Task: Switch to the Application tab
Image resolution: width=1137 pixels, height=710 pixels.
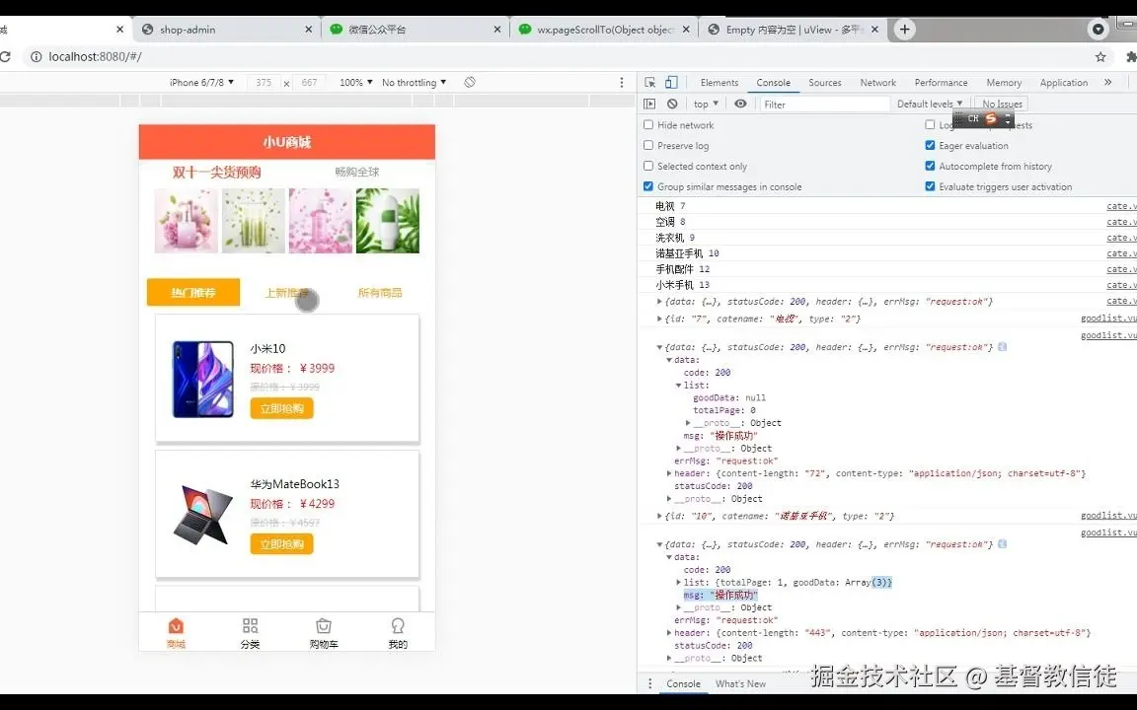Action: 1063,83
